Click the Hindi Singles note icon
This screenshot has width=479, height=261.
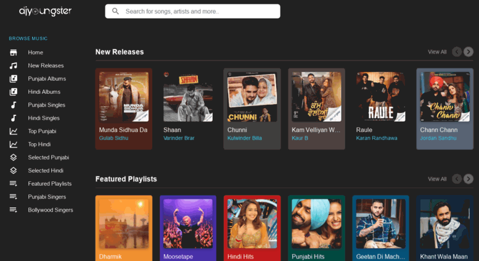(13, 118)
